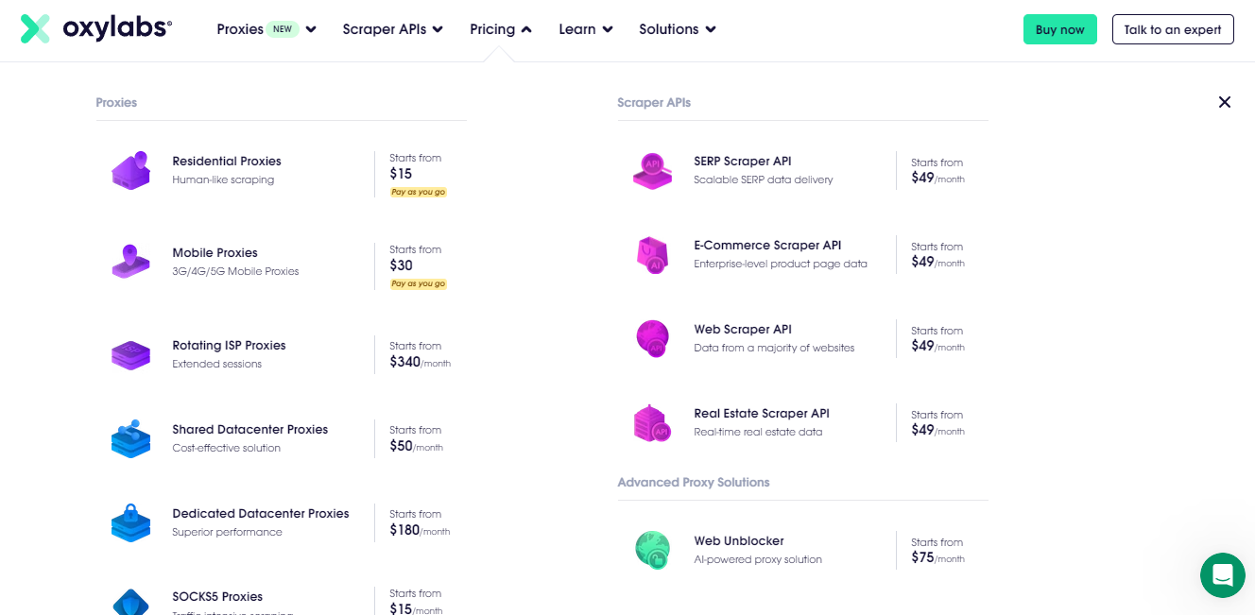Click 'Enterprise-level product page data' description
The width and height of the screenshot is (1255, 615).
click(x=781, y=264)
